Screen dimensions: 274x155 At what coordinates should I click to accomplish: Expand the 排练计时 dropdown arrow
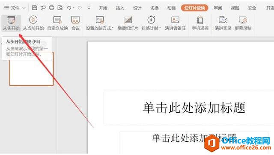click(160, 28)
